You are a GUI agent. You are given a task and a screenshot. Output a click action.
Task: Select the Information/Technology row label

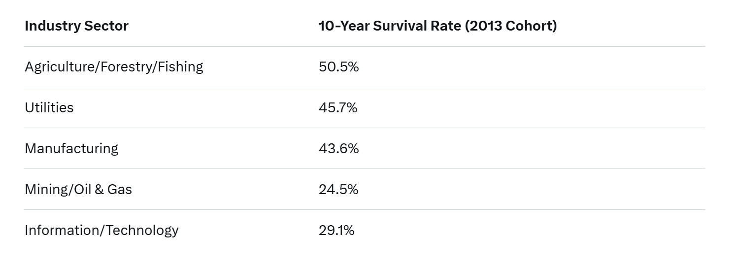point(101,230)
